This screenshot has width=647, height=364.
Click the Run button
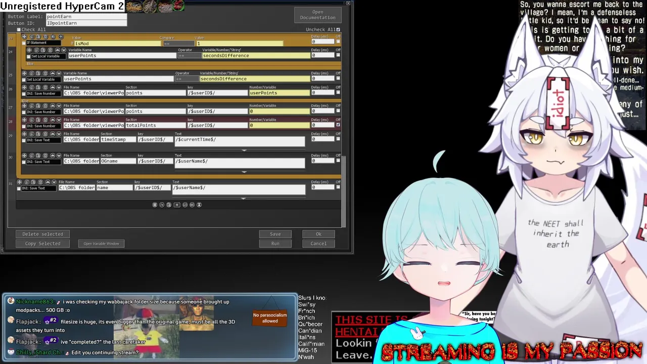[275, 244]
